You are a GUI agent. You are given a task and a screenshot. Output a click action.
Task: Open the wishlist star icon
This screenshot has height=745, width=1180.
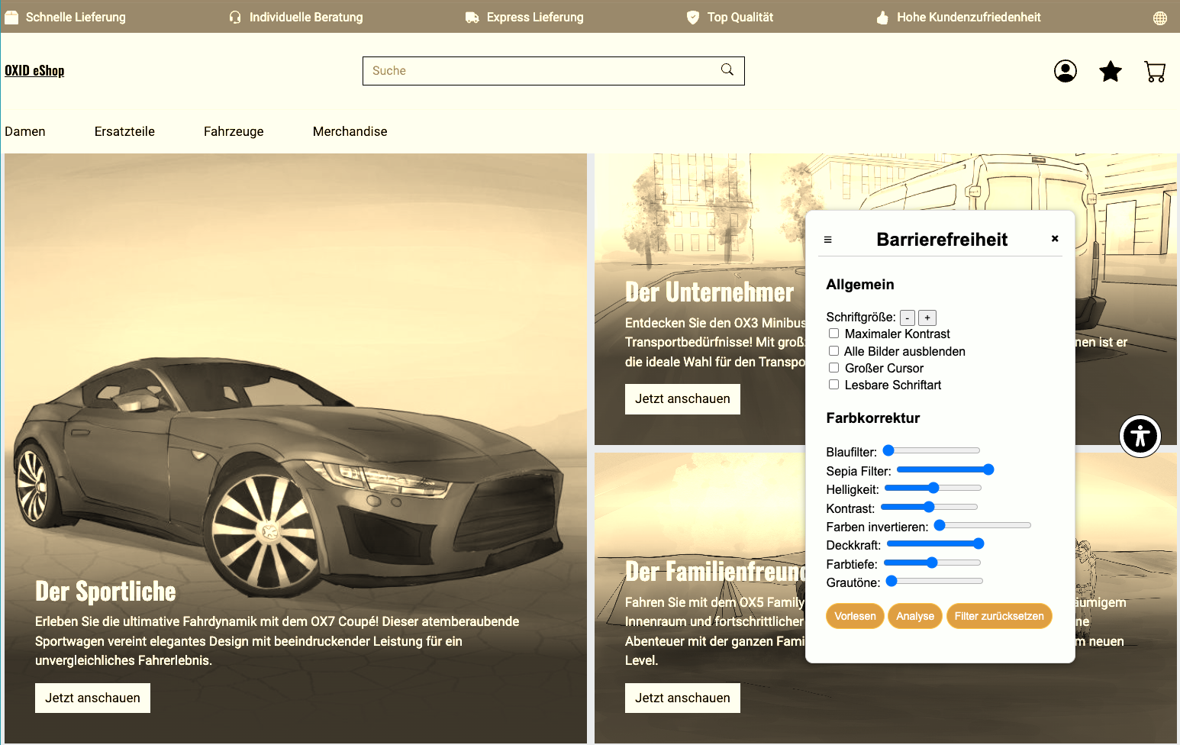(x=1111, y=71)
